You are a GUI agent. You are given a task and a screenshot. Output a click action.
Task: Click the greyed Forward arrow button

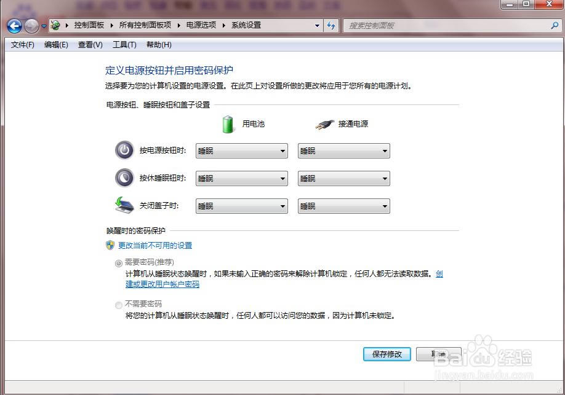[x=32, y=26]
